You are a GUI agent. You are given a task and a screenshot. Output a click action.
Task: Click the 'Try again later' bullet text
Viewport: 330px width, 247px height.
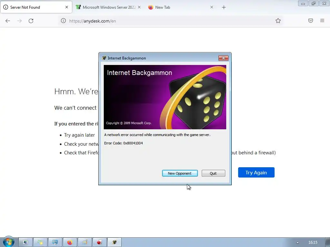[x=79, y=135]
